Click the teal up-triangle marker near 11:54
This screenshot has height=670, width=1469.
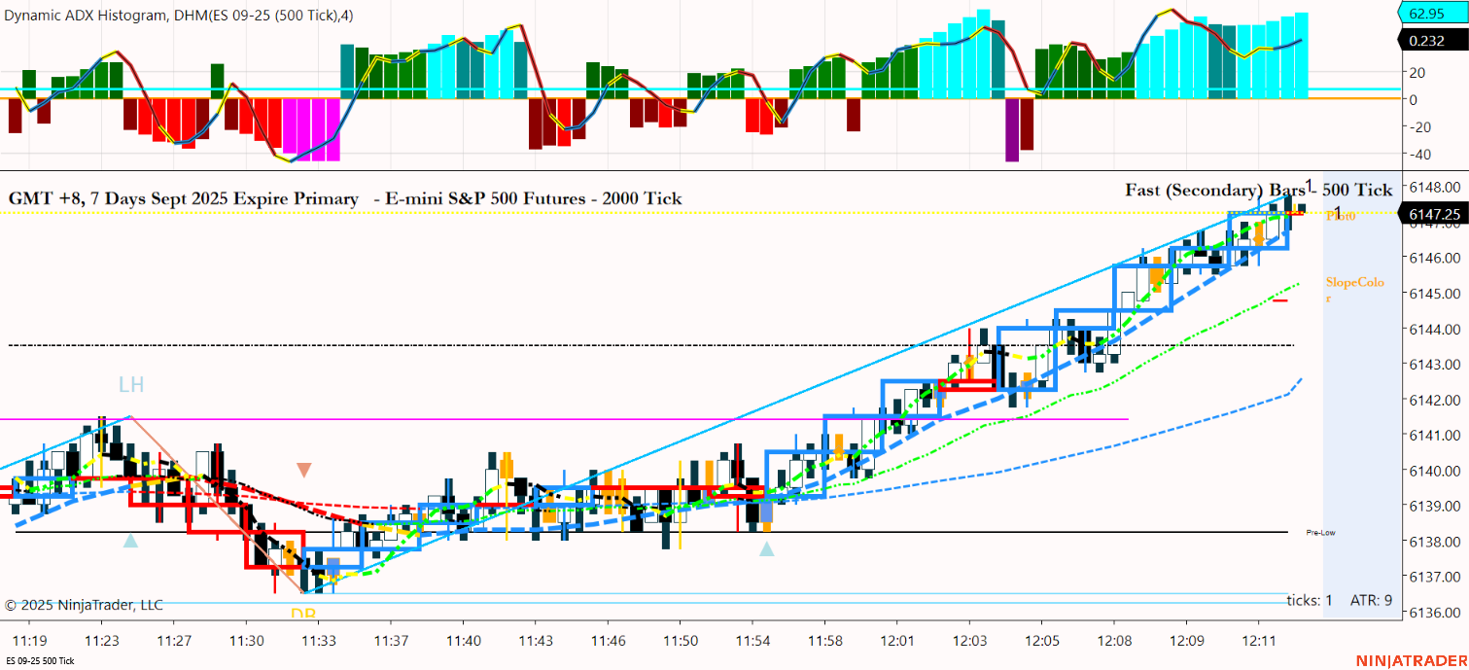tap(766, 548)
